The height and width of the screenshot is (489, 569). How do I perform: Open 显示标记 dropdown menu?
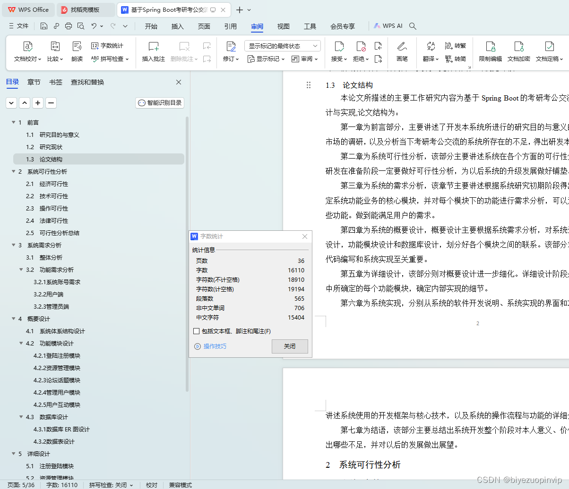point(266,59)
